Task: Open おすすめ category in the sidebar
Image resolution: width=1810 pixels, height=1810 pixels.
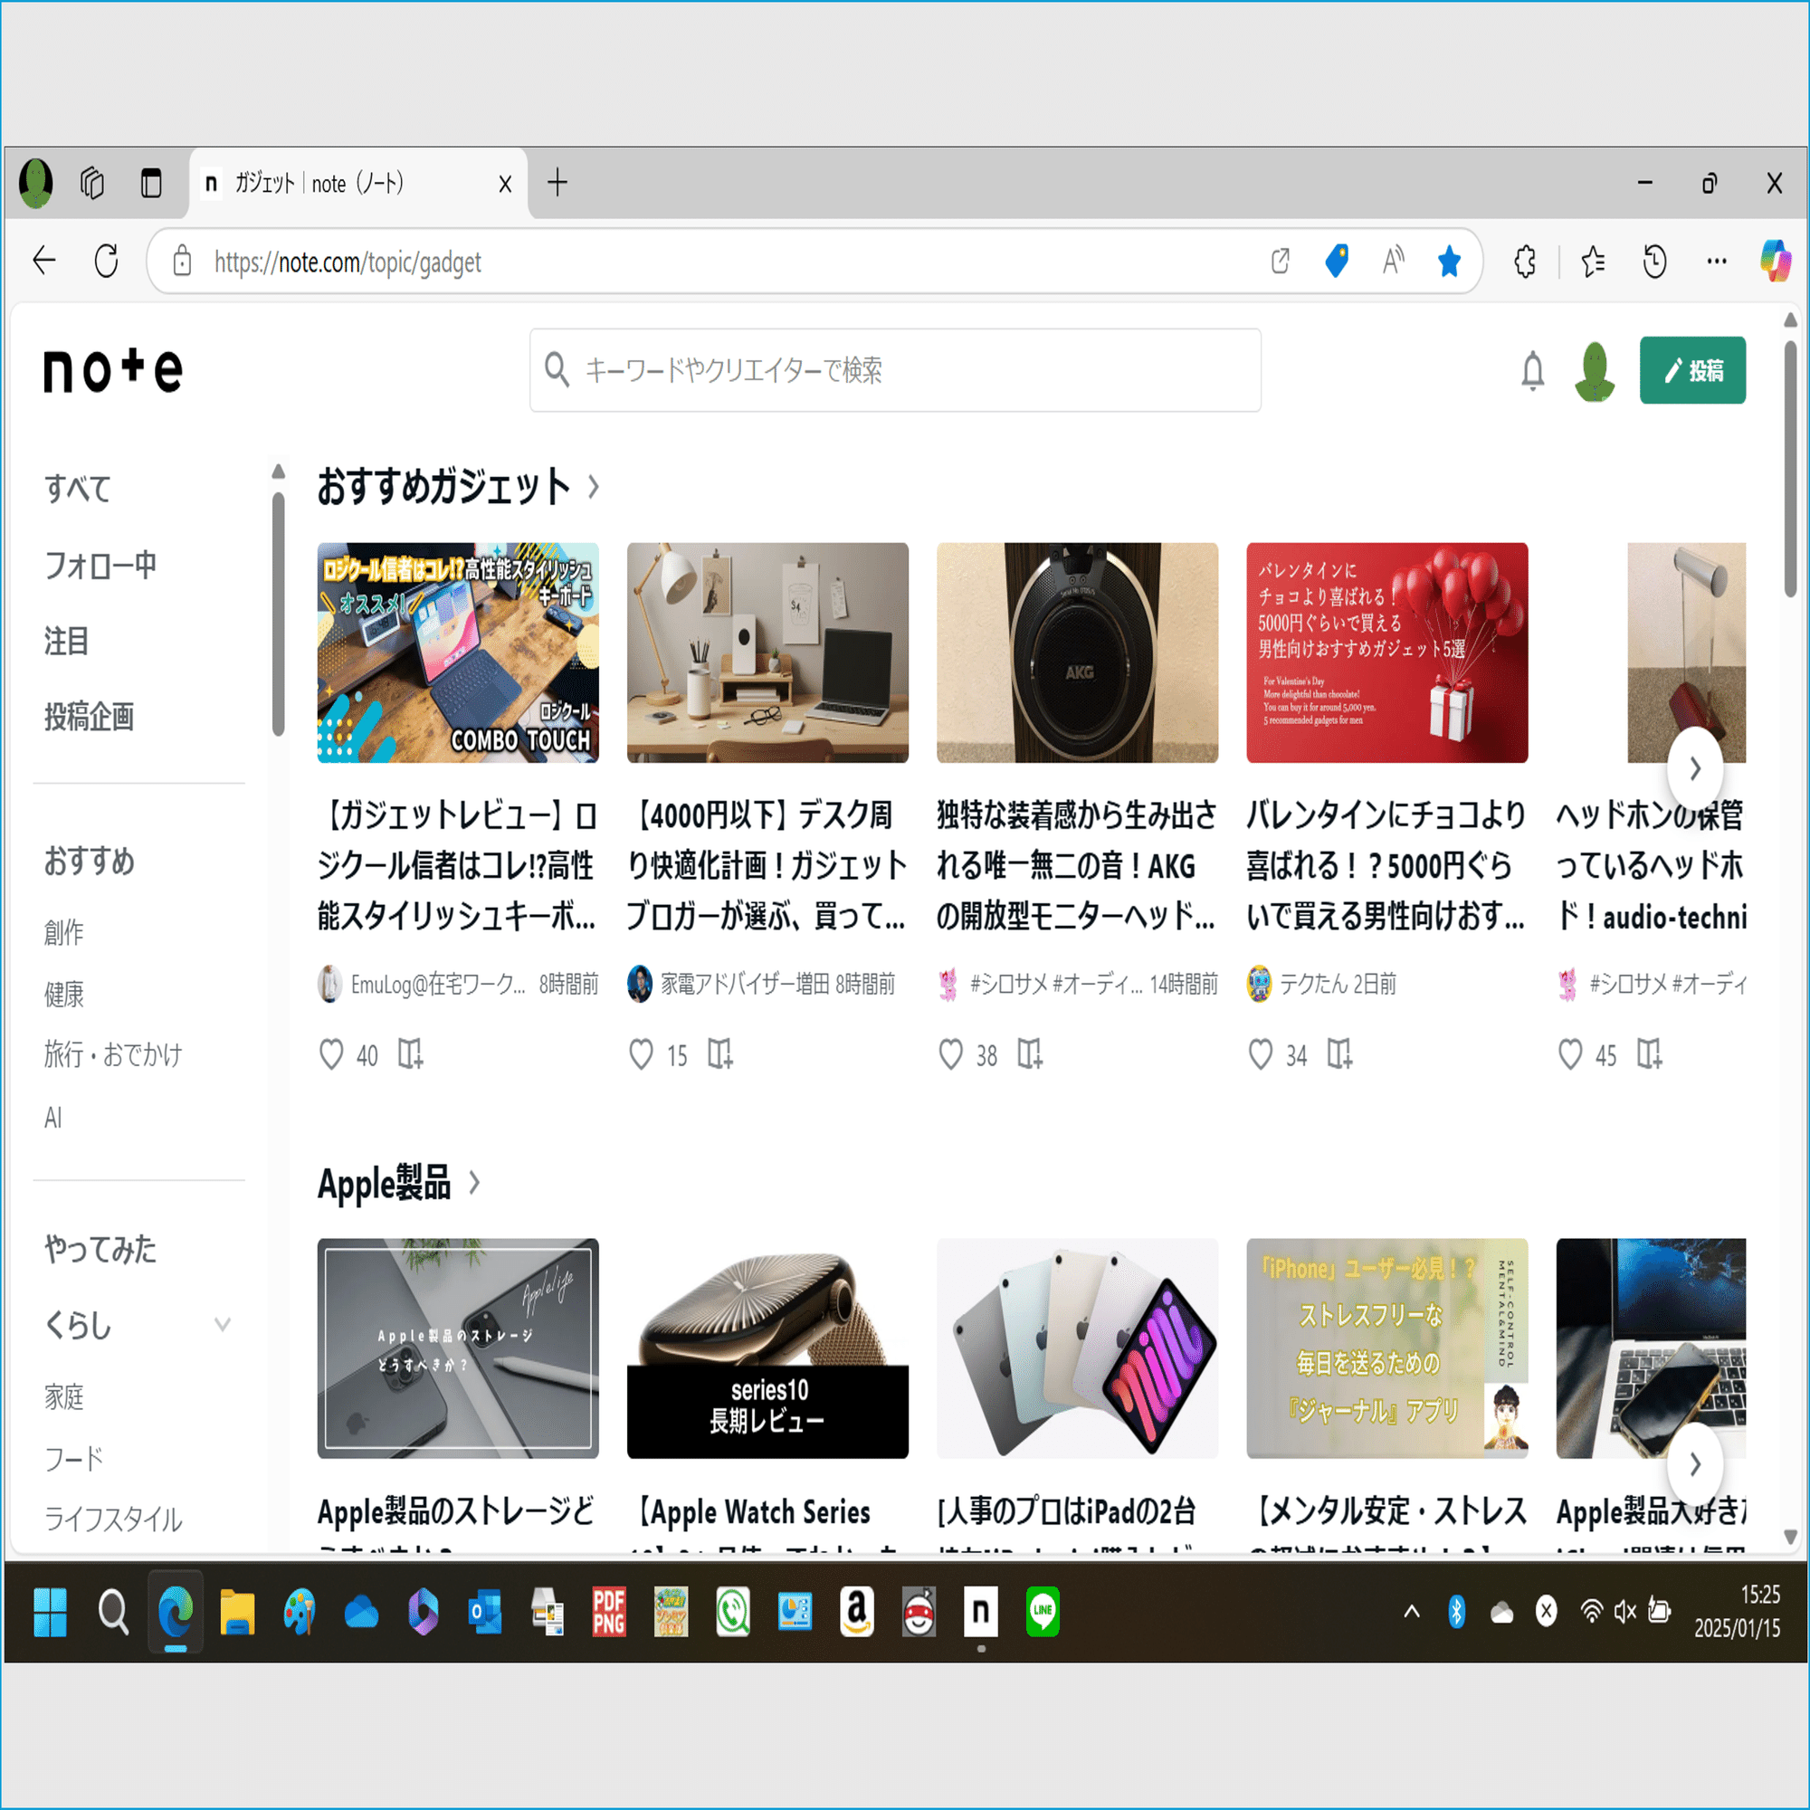Action: (89, 862)
